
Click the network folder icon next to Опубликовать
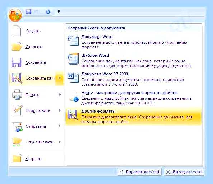click(x=17, y=142)
